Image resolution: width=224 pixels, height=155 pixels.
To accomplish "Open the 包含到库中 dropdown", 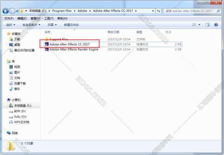I will 32,25.
